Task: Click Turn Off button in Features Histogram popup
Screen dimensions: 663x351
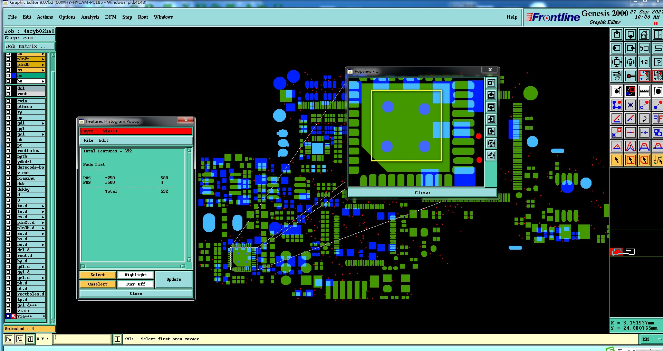Action: coord(135,284)
